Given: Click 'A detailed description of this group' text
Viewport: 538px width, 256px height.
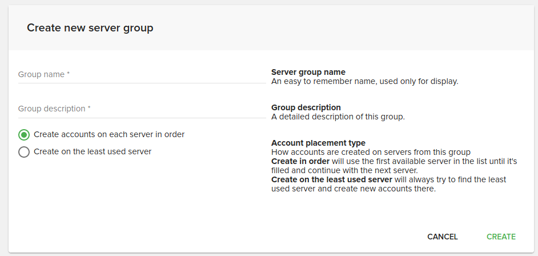Looking at the screenshot, I should tap(338, 117).
